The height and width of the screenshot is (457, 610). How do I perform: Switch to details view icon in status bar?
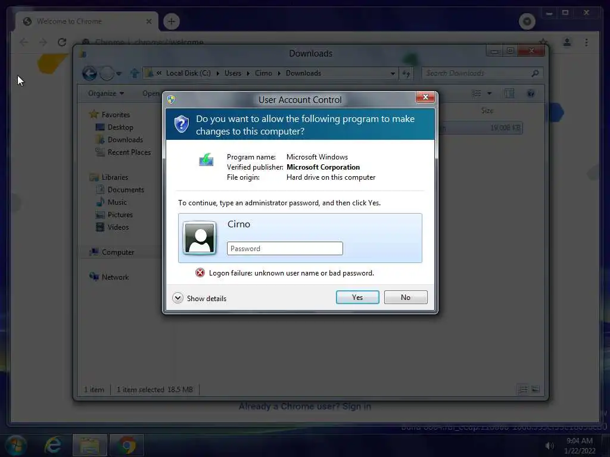[523, 389]
